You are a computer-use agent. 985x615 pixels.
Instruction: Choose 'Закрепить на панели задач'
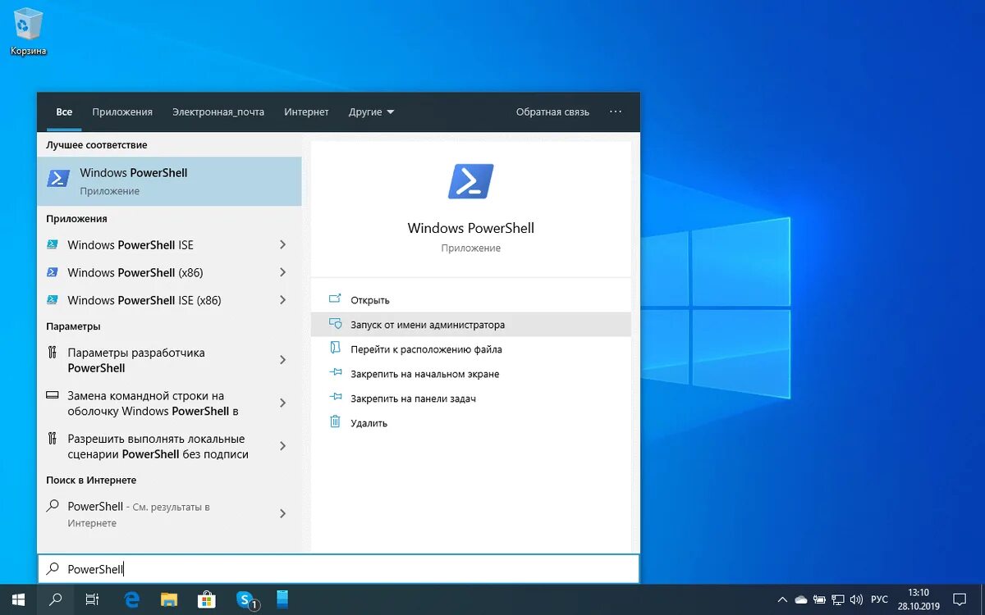471,399
